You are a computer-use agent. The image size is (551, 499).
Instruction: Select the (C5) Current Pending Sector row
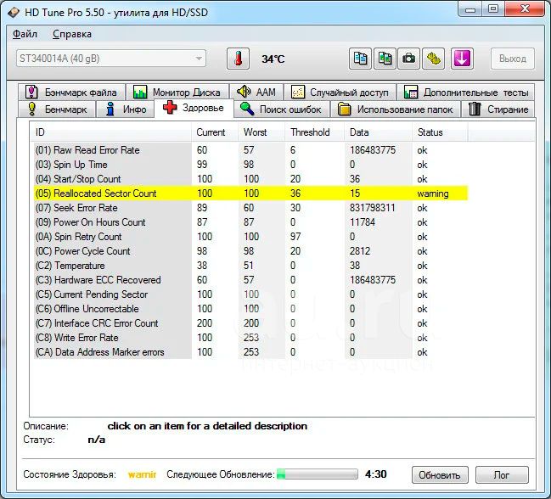click(251, 294)
